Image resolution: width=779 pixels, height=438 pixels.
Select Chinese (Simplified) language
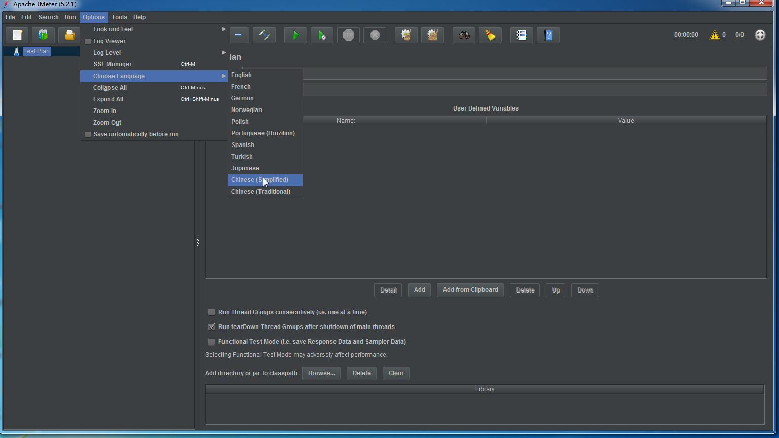(x=259, y=180)
